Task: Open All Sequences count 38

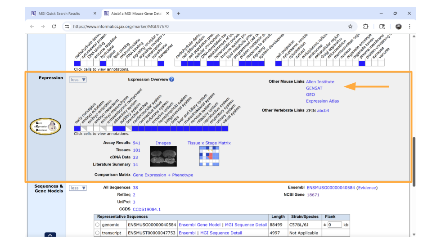Action: point(135,188)
